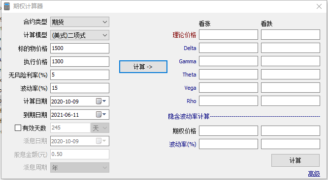Image resolution: width=328 pixels, height=180 pixels.
Task: Open calendar picker for 派息日期
Action: click(101, 141)
